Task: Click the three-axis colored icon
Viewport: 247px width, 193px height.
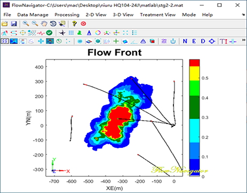Action: click(107, 33)
